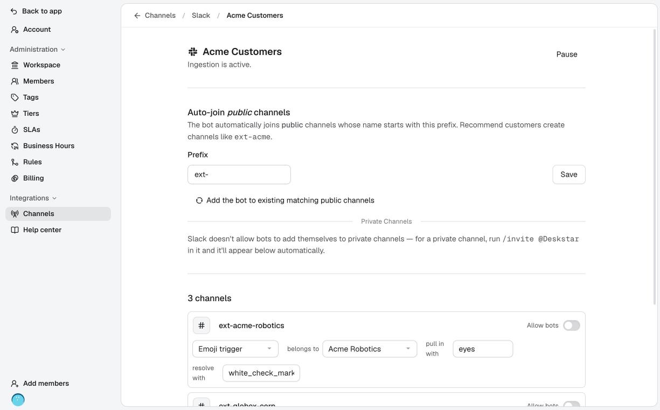660x410 pixels.
Task: Click the Tags label icon
Action: pos(15,98)
